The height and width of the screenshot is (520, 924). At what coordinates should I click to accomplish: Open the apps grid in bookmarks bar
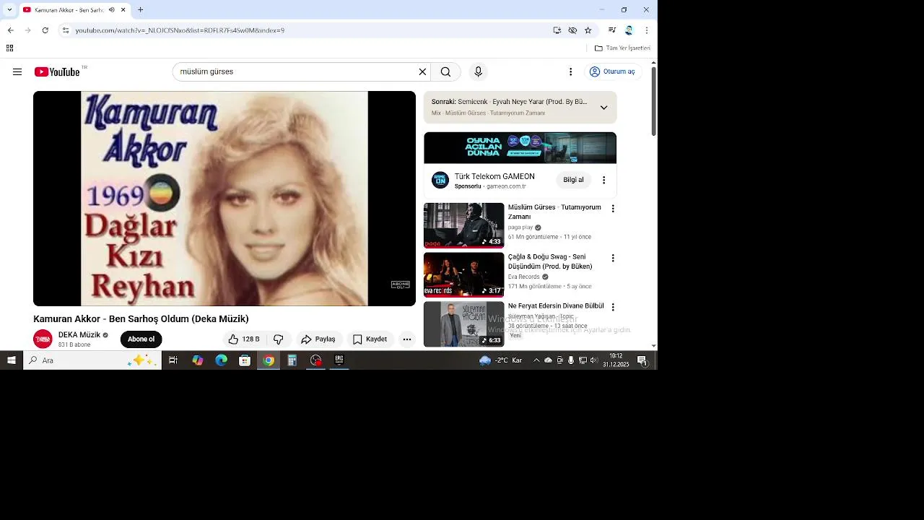9,48
